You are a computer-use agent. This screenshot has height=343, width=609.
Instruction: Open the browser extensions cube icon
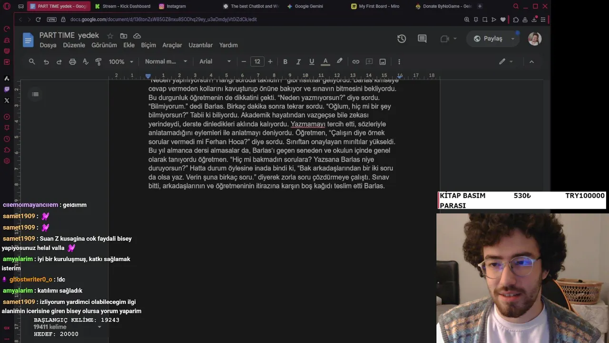pyautogui.click(x=516, y=20)
